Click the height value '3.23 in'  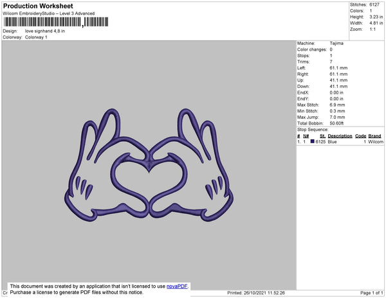[376, 17]
